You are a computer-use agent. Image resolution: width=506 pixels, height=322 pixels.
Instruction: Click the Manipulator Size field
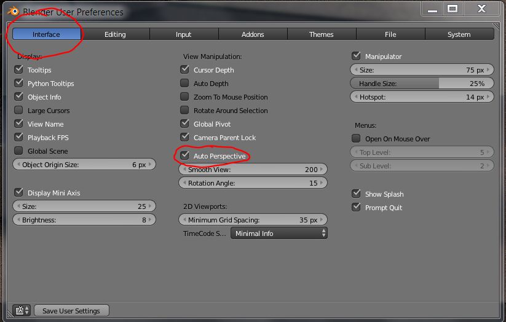422,69
